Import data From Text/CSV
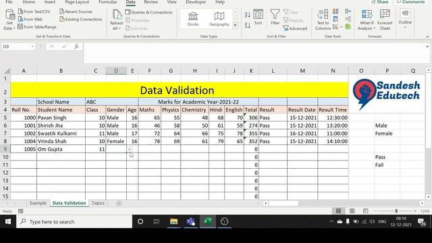The height and width of the screenshot is (243, 432). click(34, 11)
